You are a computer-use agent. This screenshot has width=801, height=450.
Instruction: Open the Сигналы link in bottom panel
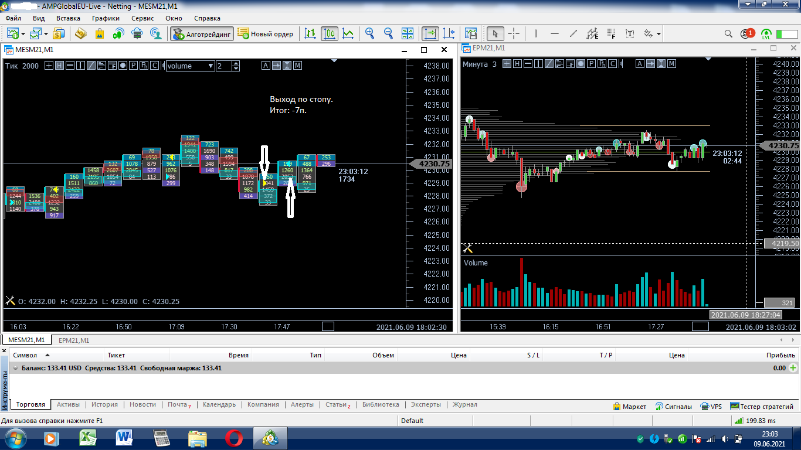(x=674, y=406)
